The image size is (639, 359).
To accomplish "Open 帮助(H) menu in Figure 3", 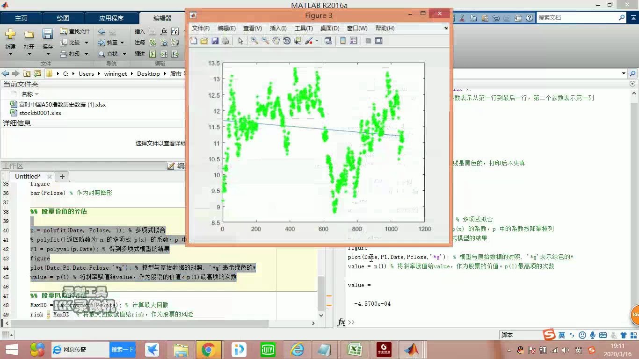I will (x=385, y=28).
